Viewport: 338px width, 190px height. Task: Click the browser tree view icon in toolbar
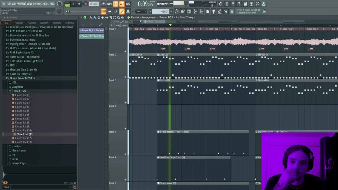[x=201, y=11]
